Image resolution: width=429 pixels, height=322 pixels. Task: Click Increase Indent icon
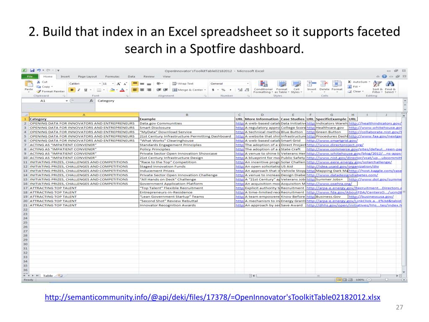[165, 90]
